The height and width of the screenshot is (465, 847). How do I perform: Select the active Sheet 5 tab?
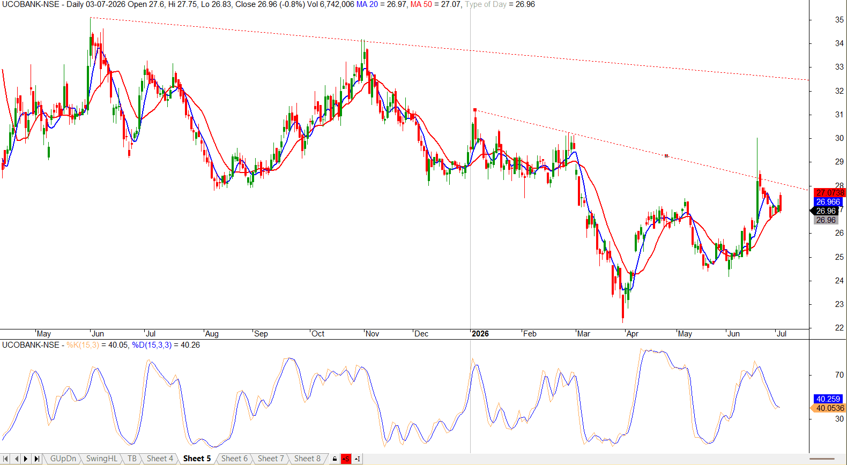pos(197,459)
